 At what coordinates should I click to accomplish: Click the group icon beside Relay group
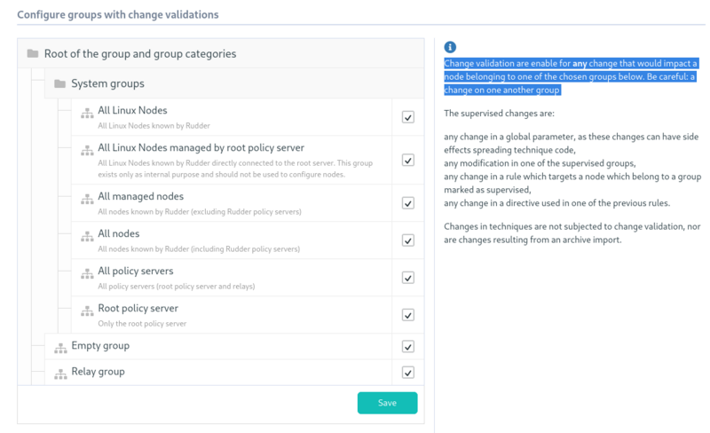[60, 374]
